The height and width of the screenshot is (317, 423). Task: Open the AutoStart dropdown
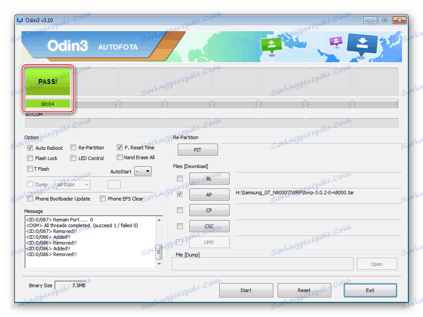click(143, 171)
